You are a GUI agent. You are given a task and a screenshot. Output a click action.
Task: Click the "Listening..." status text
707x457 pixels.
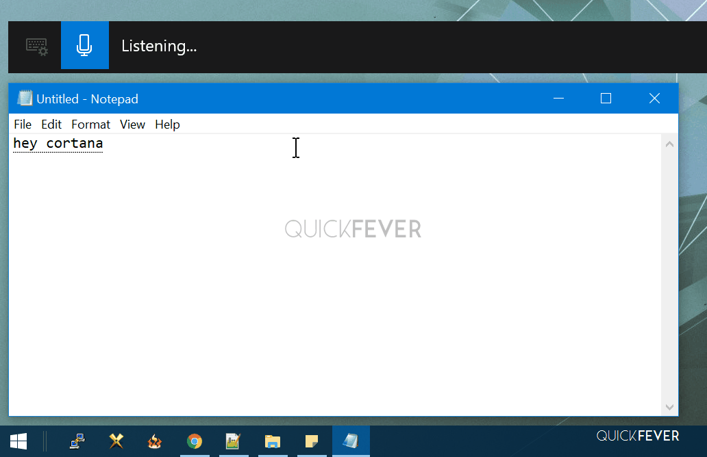pos(159,46)
